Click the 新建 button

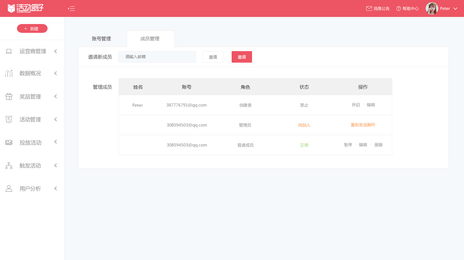click(32, 29)
